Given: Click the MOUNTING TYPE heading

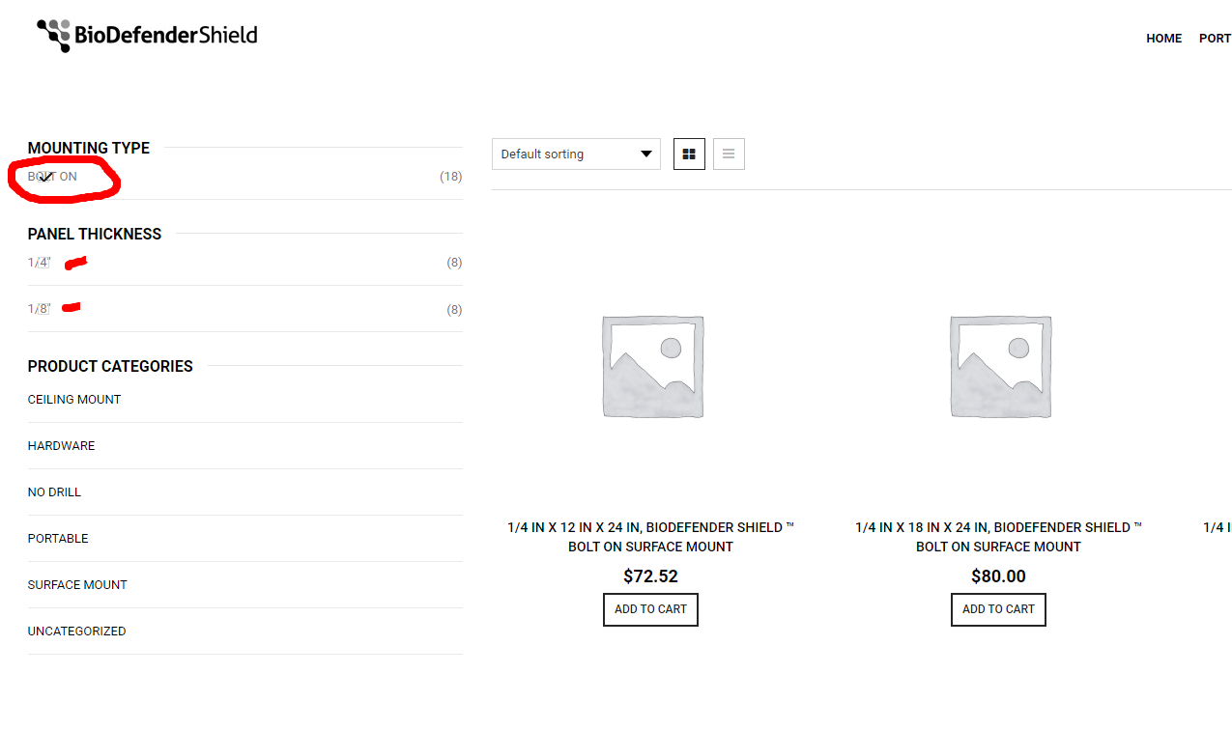Looking at the screenshot, I should click(89, 148).
